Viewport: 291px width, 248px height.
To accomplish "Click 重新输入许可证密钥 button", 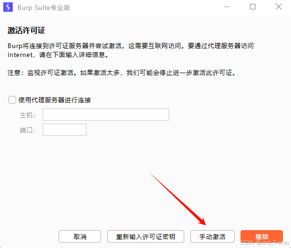I will point(145,237).
